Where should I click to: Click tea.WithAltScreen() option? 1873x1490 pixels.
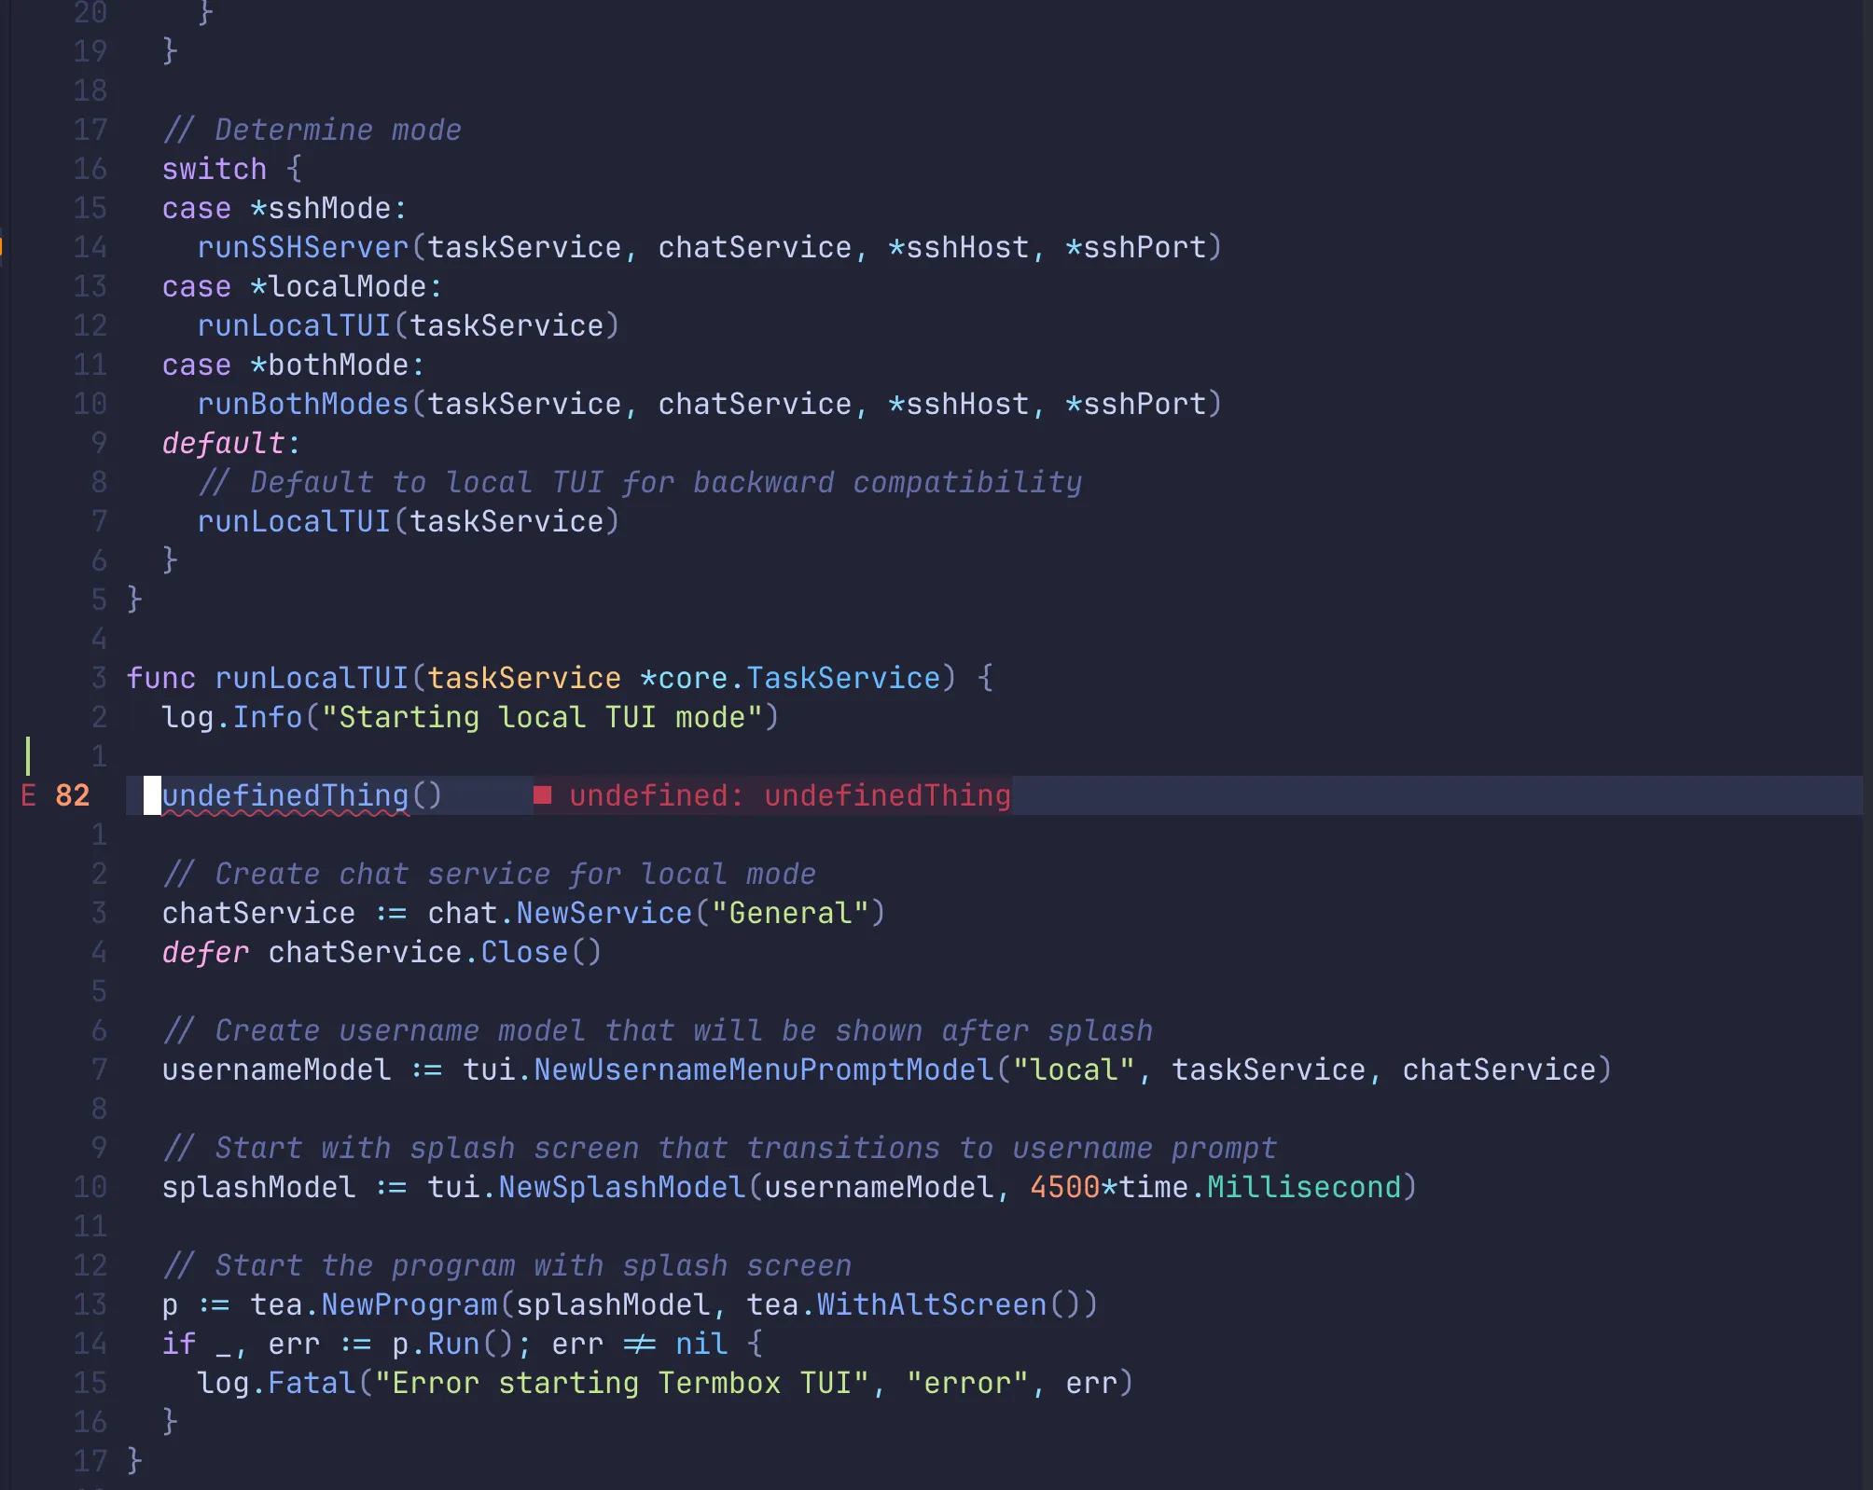coord(913,1304)
